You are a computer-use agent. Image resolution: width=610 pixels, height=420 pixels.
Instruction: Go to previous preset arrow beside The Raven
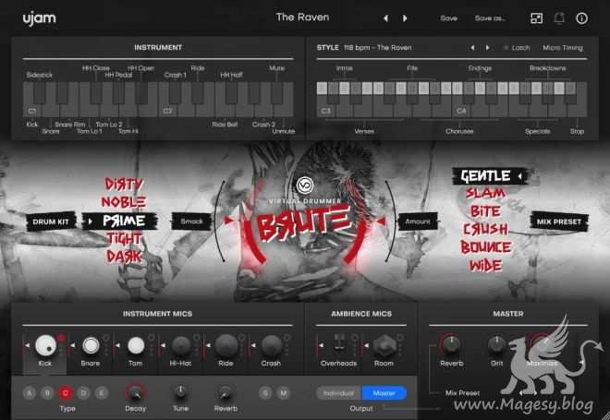(x=386, y=18)
